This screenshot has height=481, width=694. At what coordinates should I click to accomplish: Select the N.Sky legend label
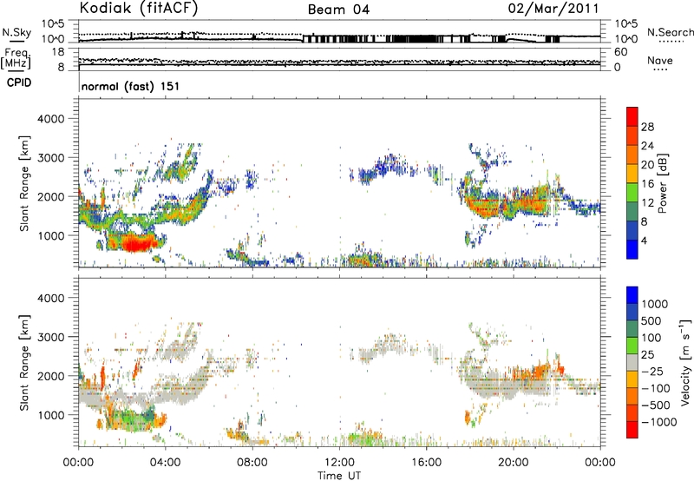(x=16, y=32)
